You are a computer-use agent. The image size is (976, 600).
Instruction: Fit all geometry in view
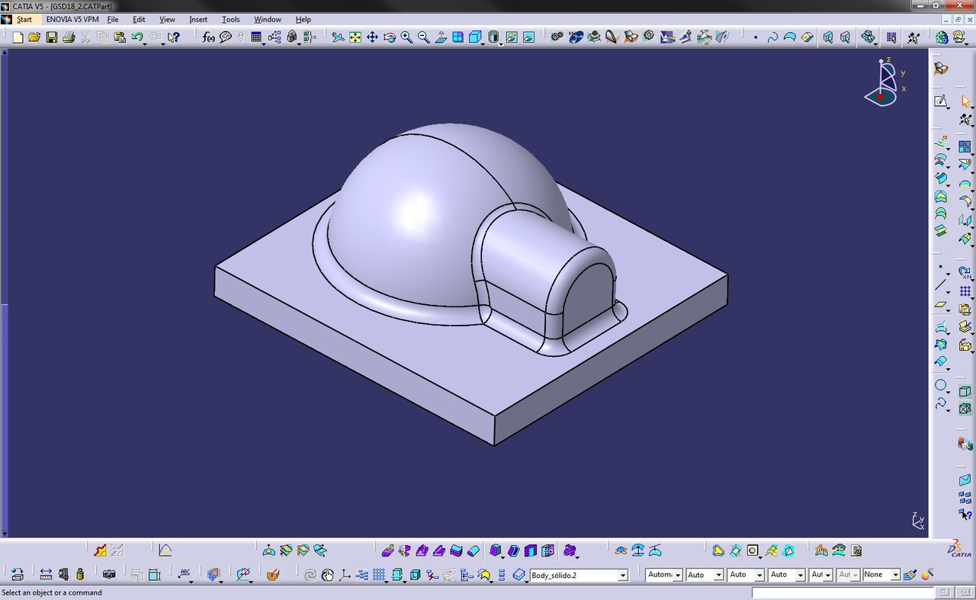coord(355,37)
